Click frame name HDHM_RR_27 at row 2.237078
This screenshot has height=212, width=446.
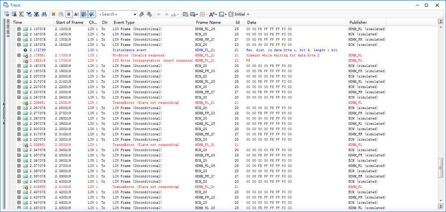coord(205,92)
